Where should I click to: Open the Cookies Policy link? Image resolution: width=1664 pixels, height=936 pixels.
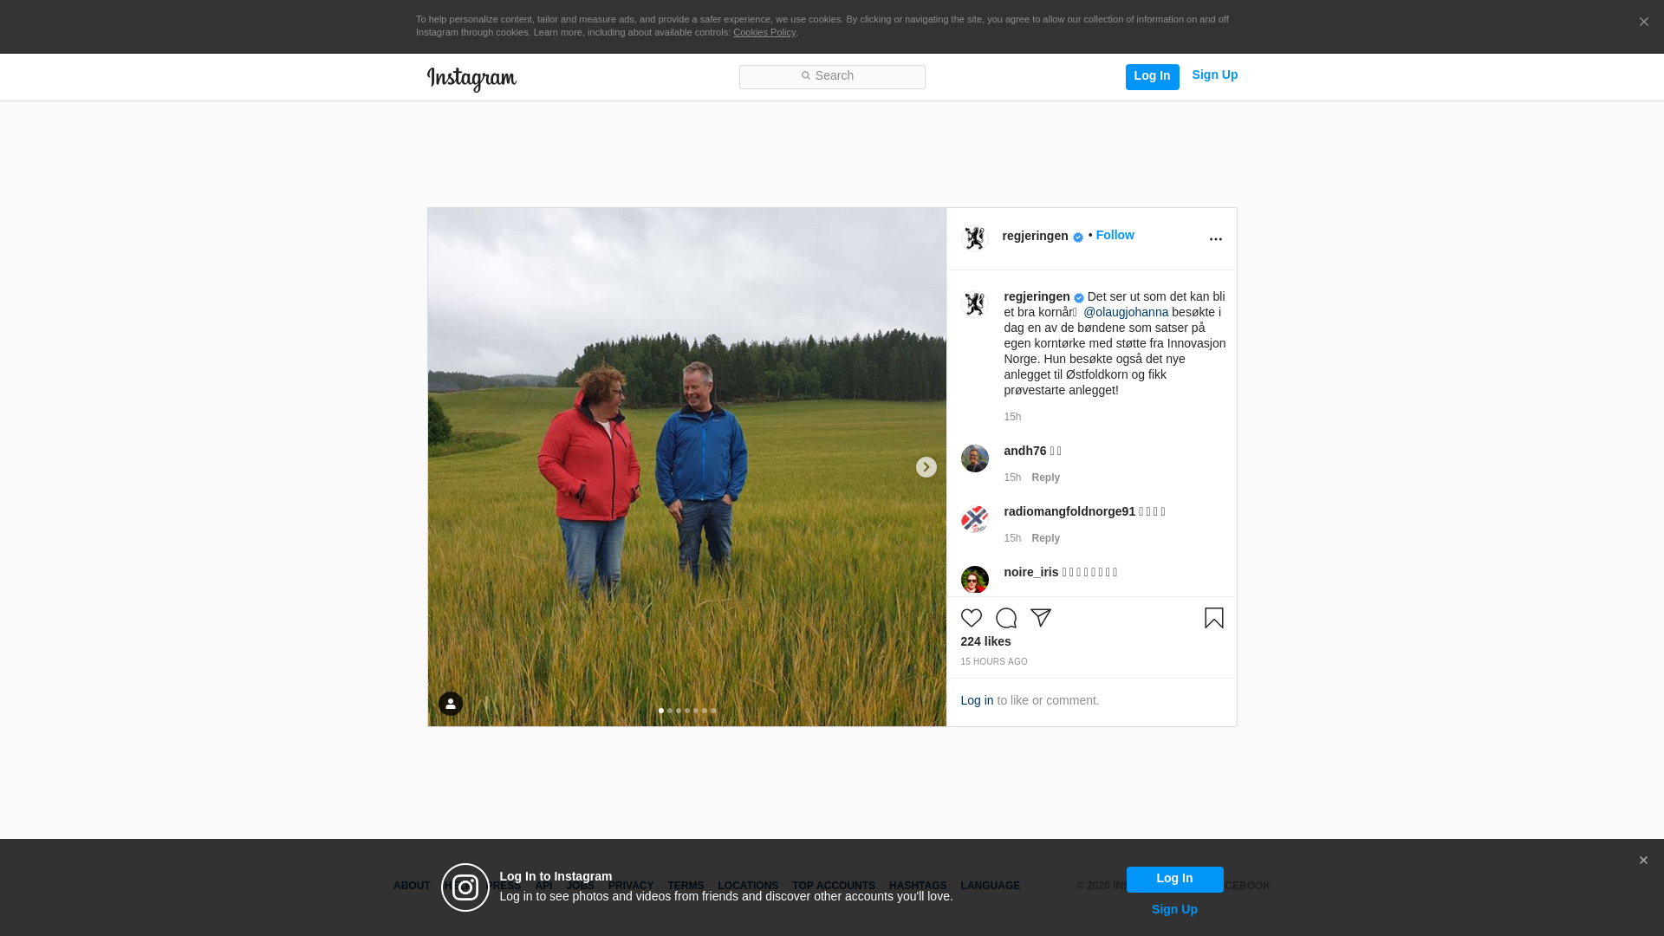(764, 32)
